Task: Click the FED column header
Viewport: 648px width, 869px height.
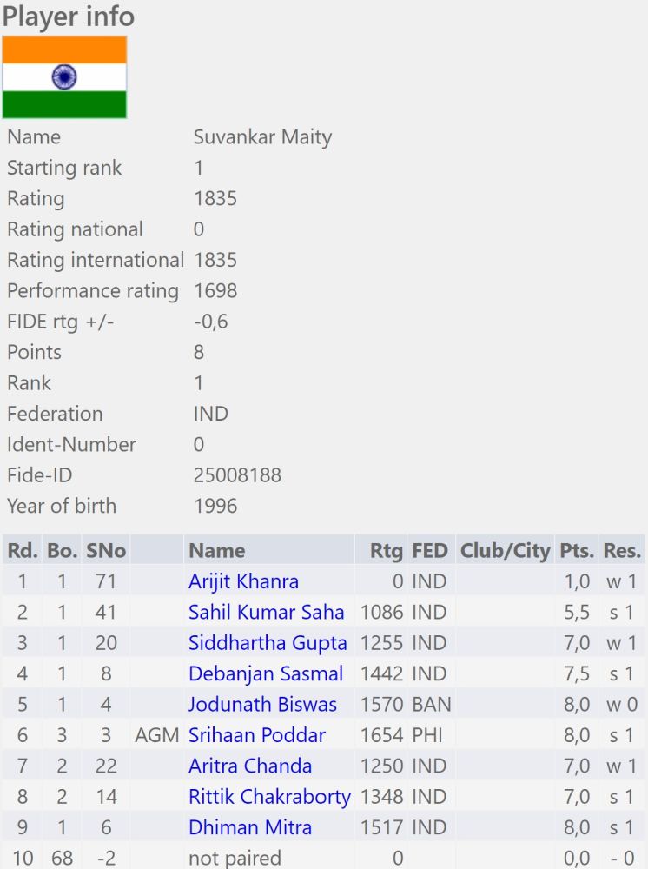Action: (x=430, y=550)
